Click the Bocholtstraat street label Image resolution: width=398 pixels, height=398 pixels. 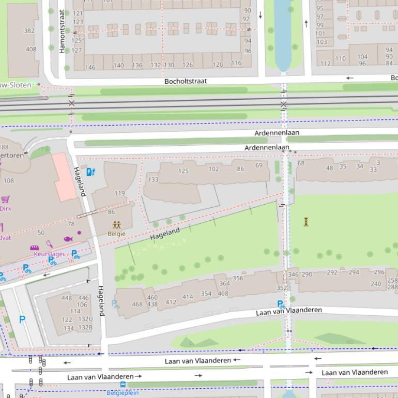(186, 81)
